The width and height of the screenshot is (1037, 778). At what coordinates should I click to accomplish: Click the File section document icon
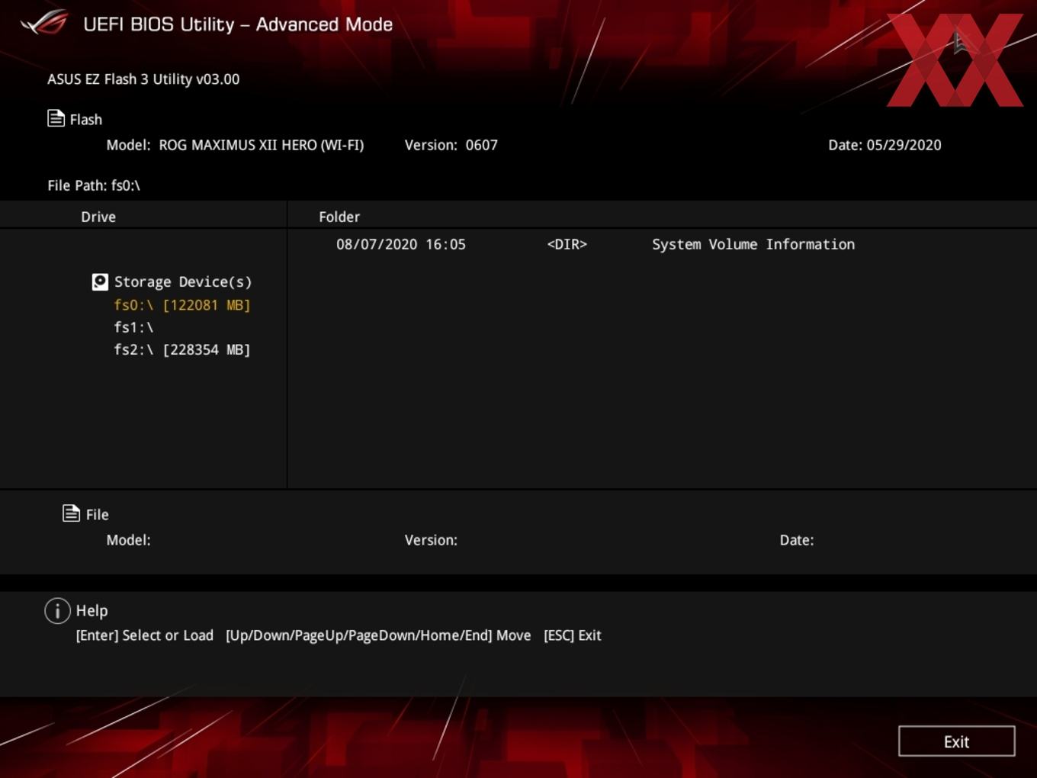71,513
